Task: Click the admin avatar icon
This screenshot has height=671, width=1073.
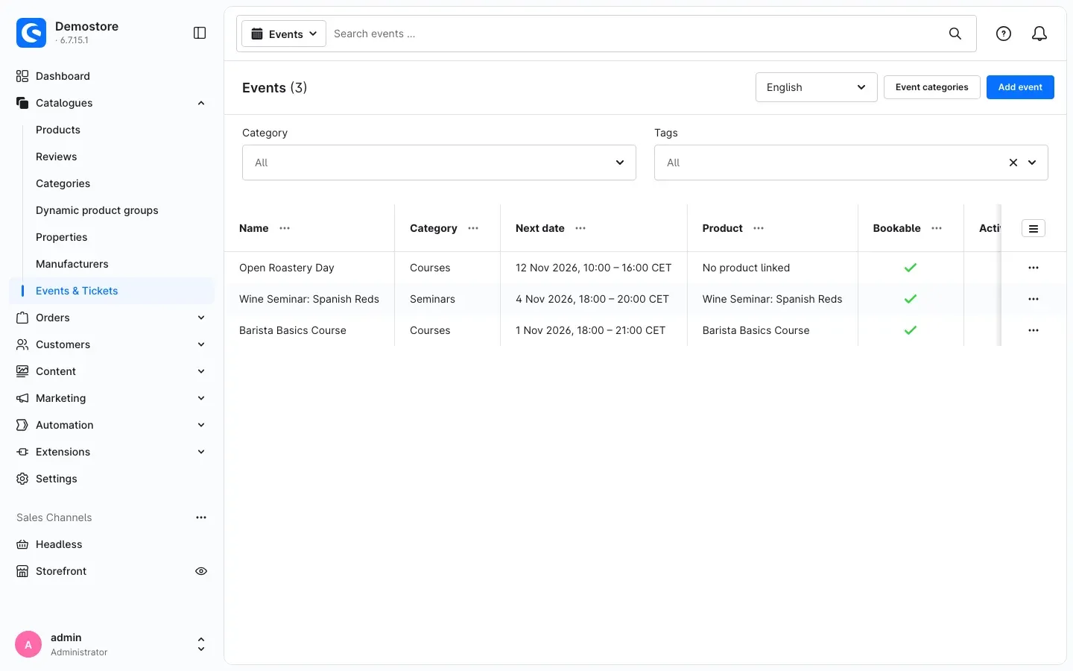Action: point(28,644)
